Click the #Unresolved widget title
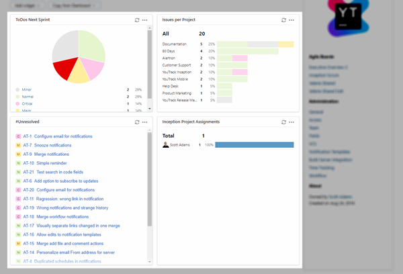The height and width of the screenshot is (274, 403). [28, 122]
